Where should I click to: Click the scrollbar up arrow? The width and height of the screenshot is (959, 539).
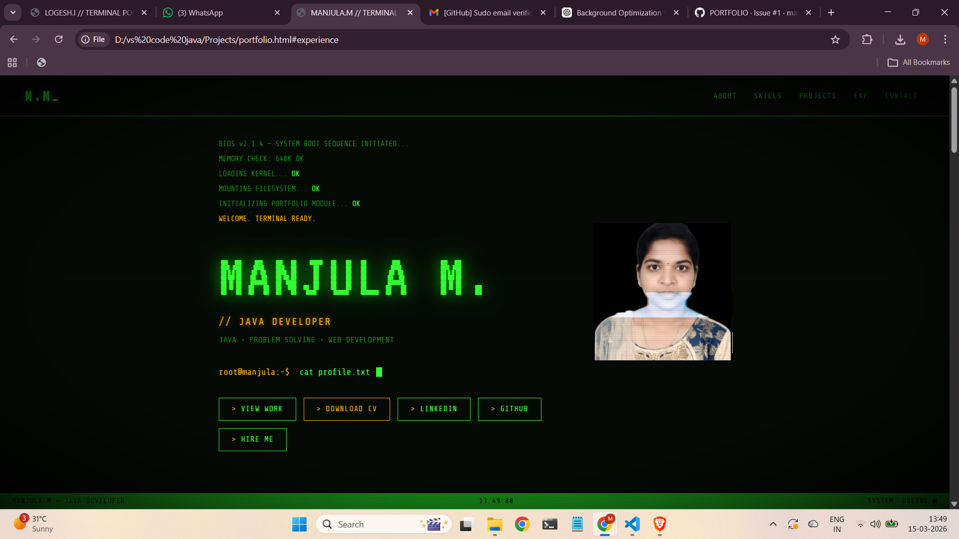[954, 80]
